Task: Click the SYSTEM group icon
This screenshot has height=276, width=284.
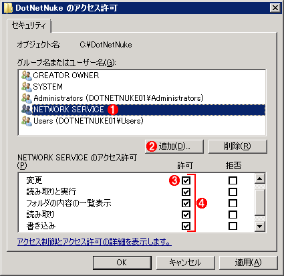Action: [27, 87]
